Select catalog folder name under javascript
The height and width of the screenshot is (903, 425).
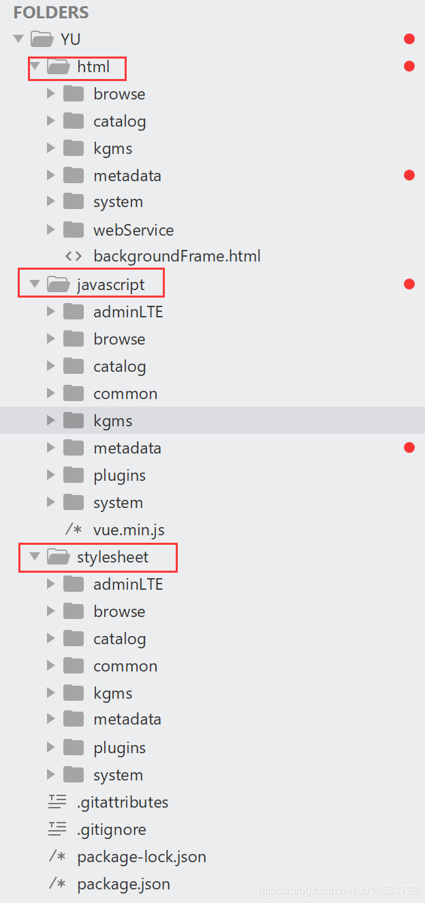click(120, 366)
